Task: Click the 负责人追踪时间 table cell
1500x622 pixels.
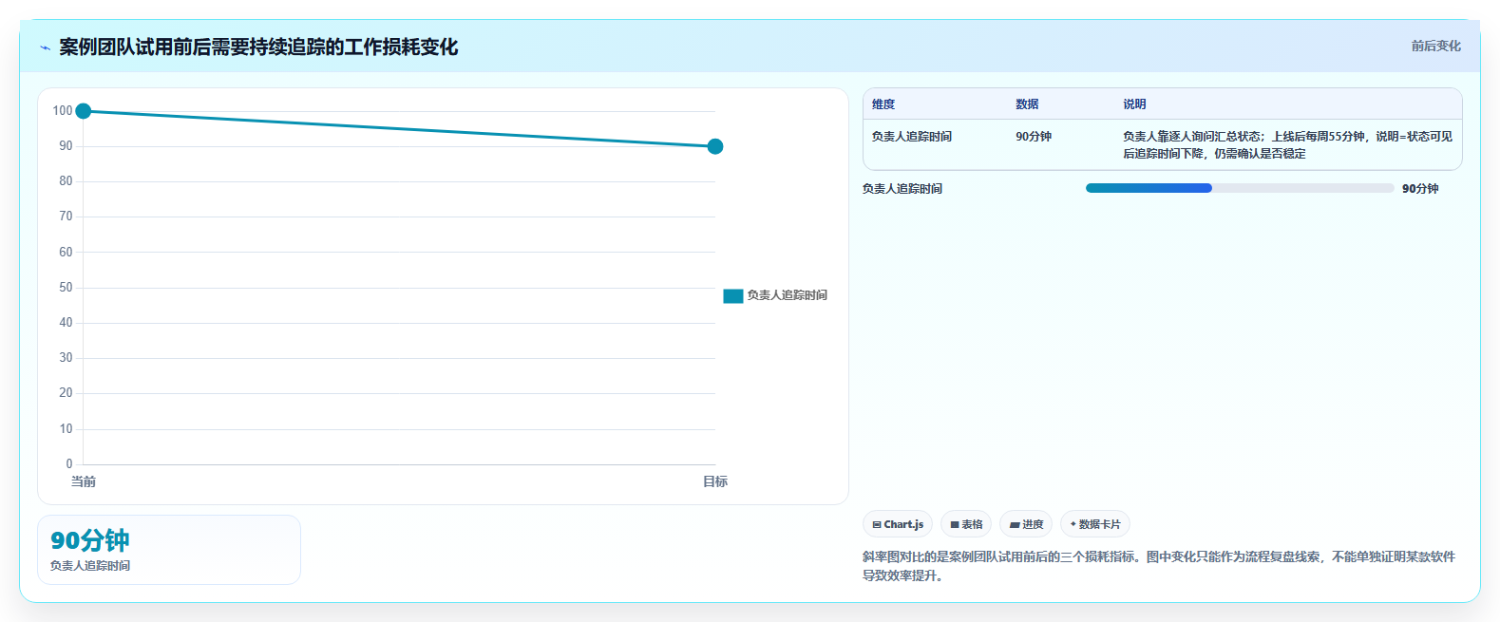Action: (912, 137)
